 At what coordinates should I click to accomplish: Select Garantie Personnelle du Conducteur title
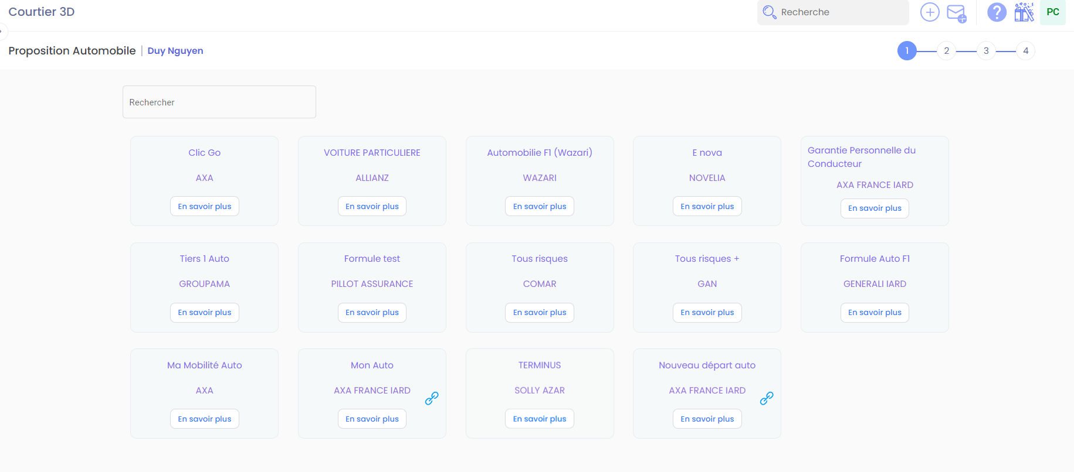pyautogui.click(x=862, y=157)
